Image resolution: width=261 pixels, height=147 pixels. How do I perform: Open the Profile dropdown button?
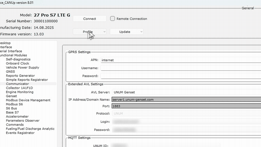pos(89,32)
